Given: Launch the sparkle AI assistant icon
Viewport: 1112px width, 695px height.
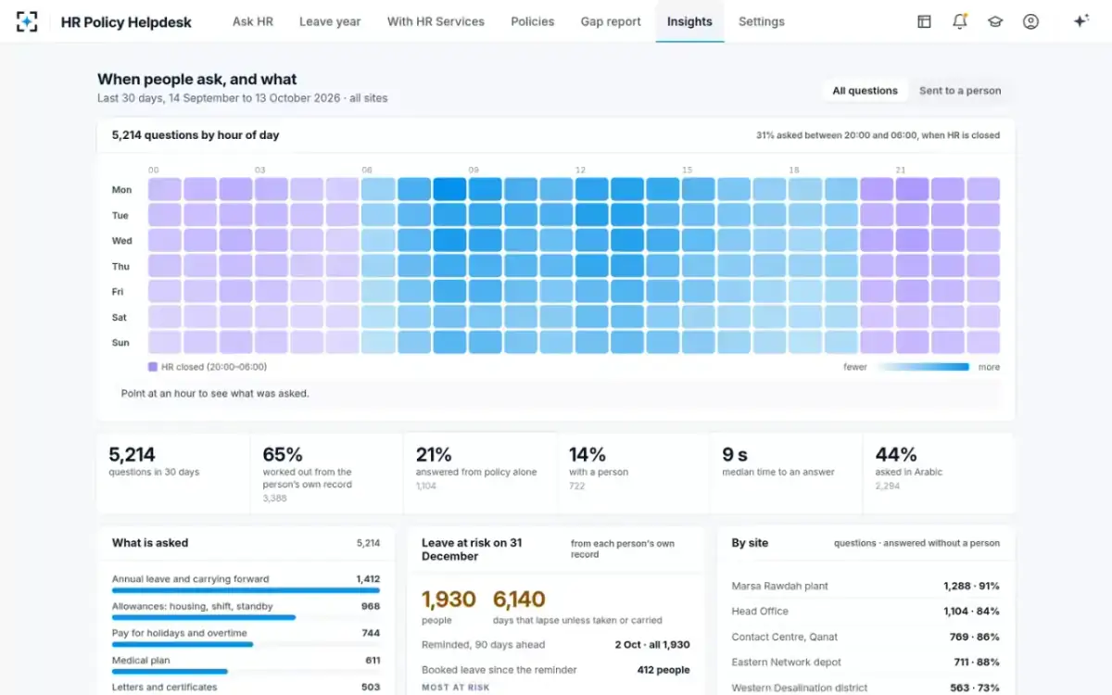Looking at the screenshot, I should pos(1080,21).
